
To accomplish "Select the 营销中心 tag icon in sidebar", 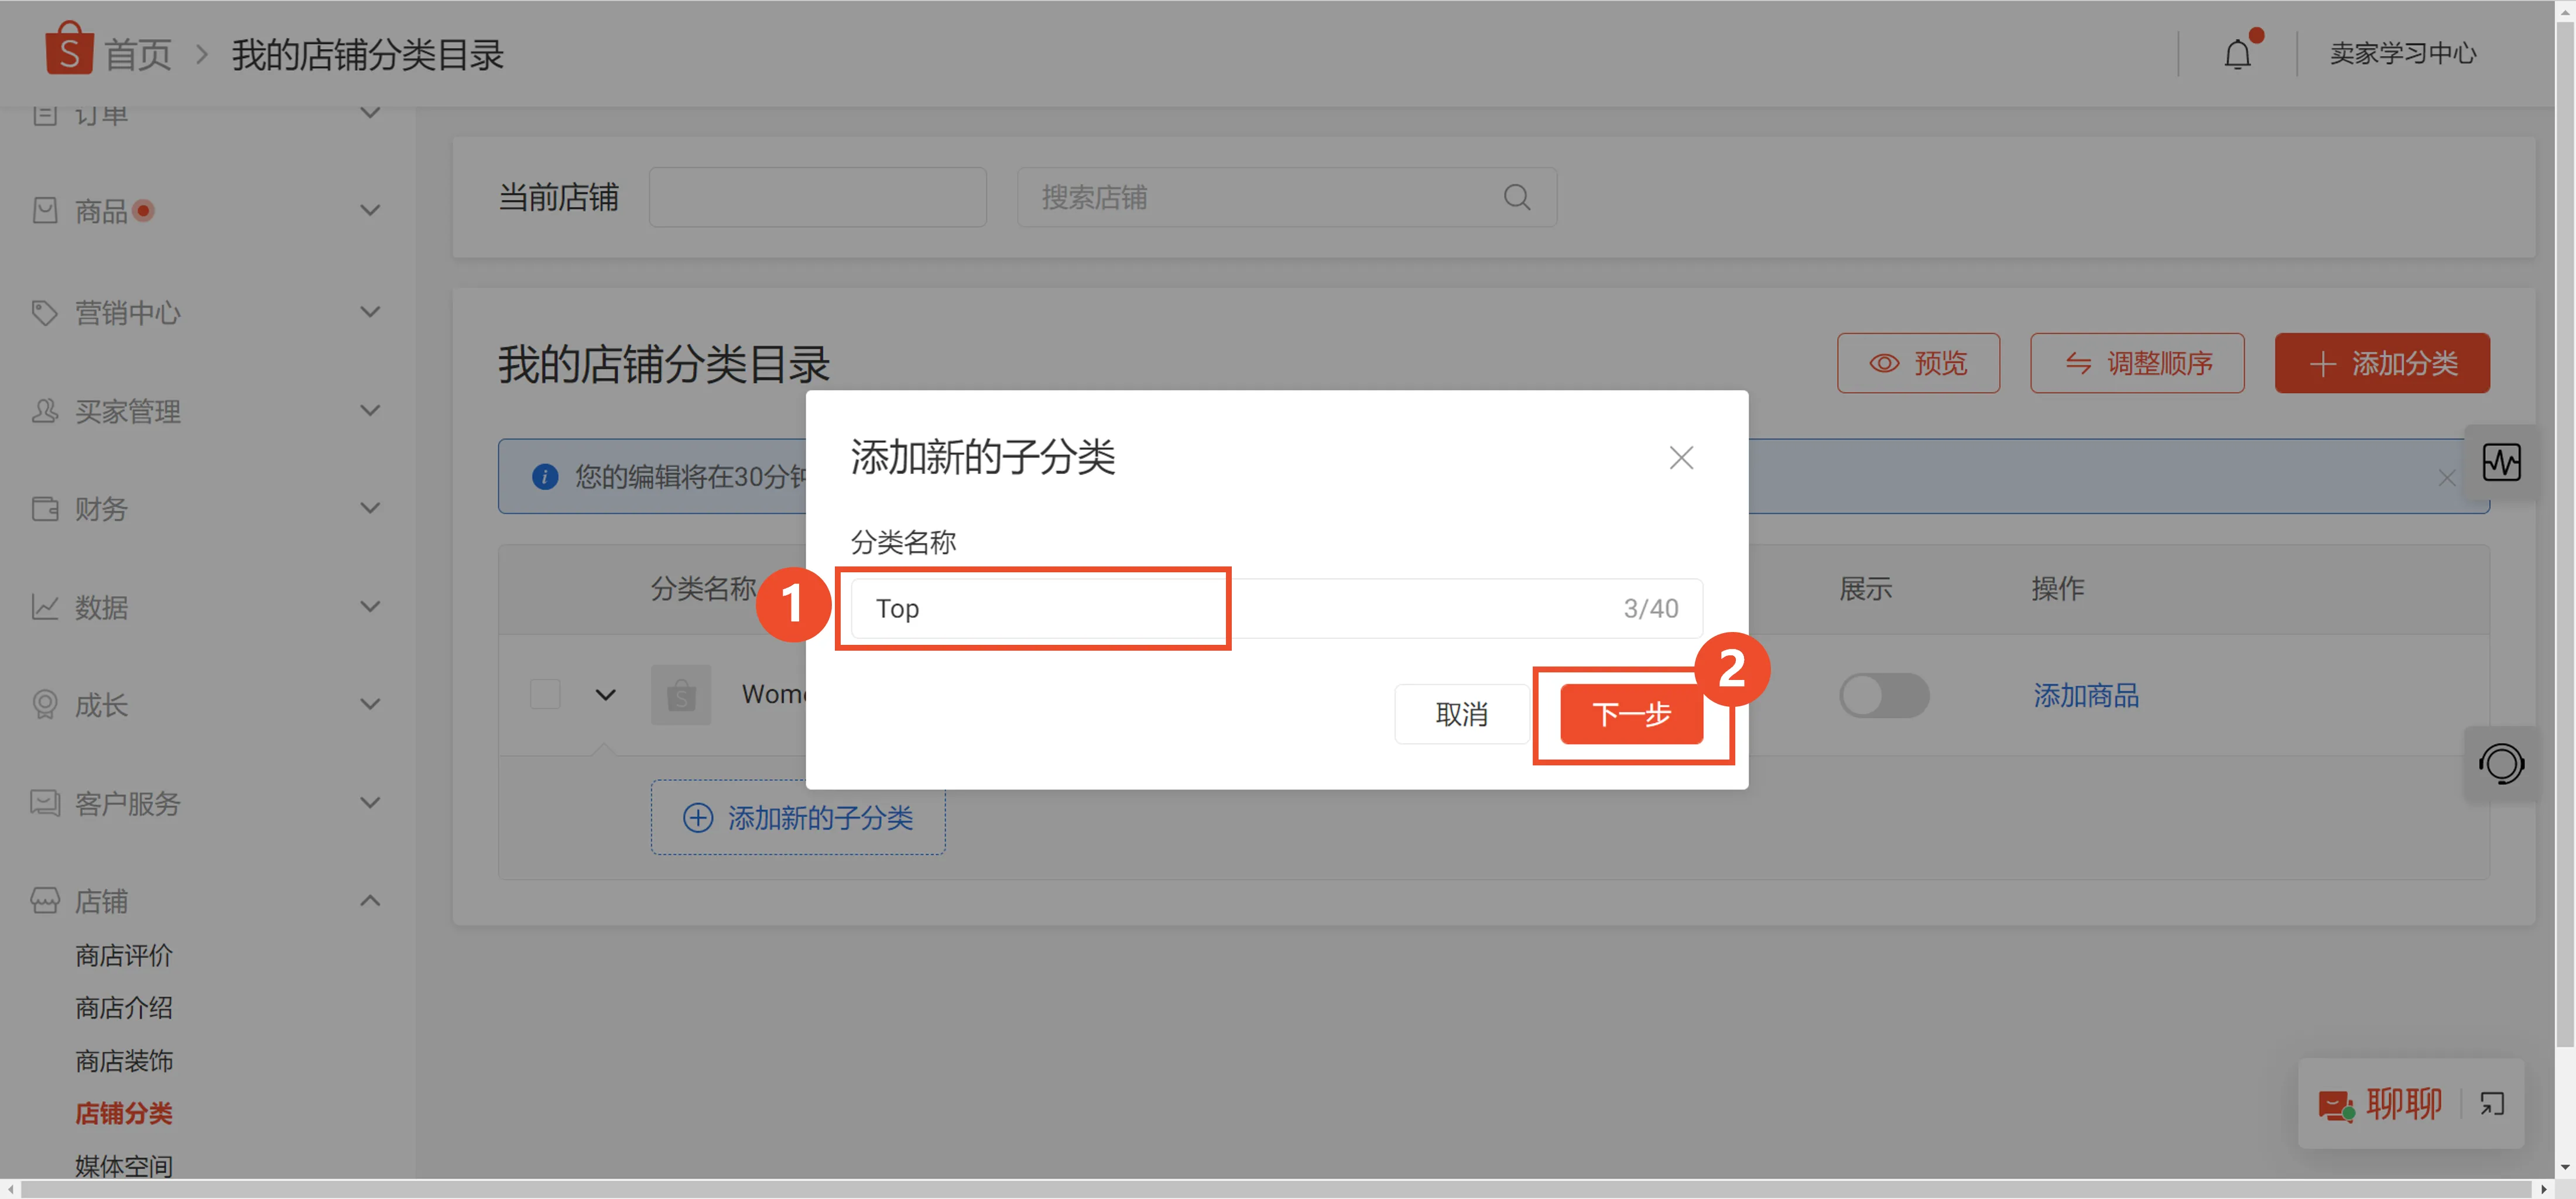I will [x=44, y=312].
